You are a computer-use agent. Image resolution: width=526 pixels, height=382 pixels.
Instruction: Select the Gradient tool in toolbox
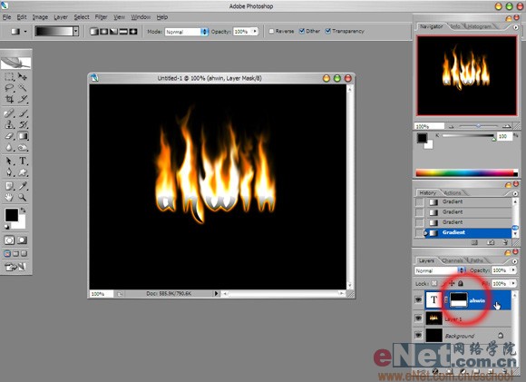click(x=23, y=136)
